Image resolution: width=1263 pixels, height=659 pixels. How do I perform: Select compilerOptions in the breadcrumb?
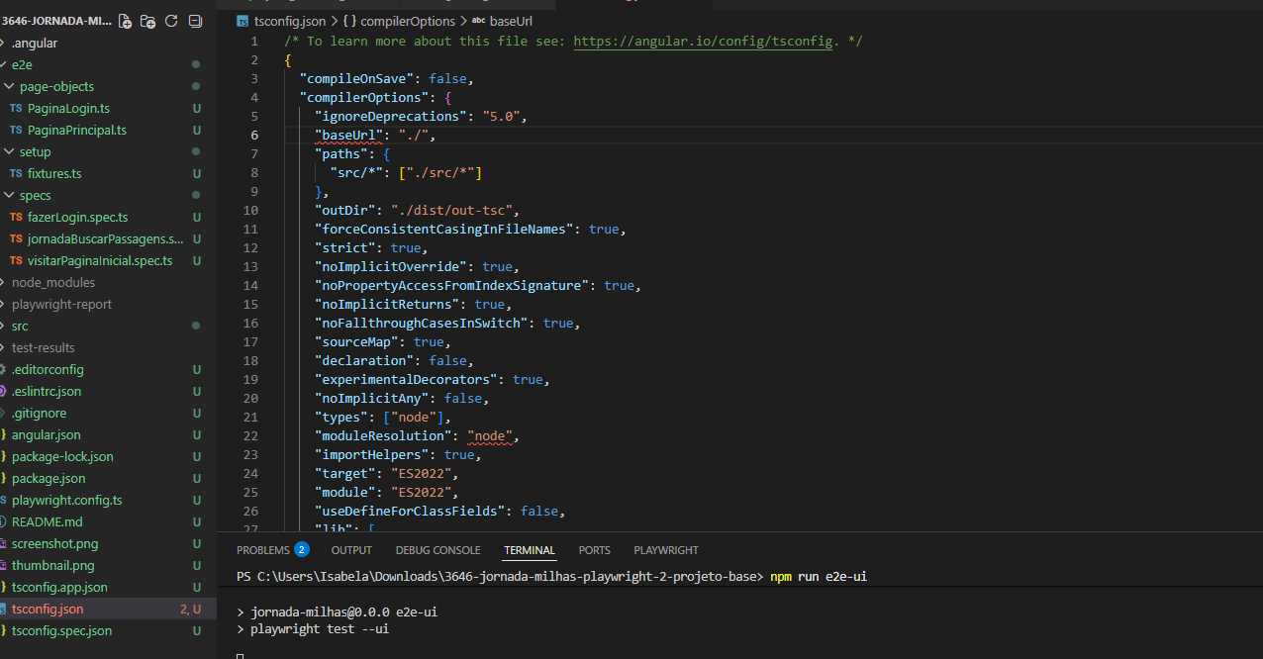(407, 21)
